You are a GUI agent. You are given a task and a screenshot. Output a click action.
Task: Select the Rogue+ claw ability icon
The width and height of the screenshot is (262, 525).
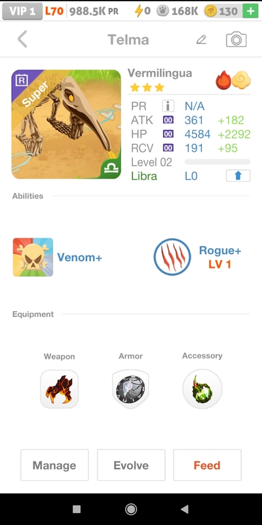[172, 257]
